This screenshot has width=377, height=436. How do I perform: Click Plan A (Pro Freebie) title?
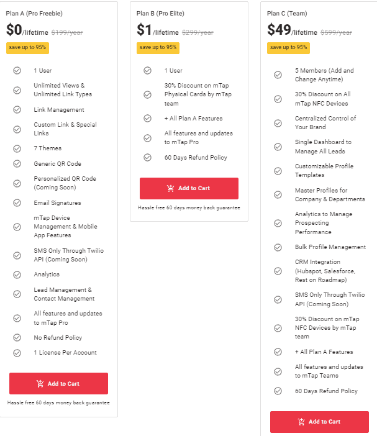tap(34, 13)
